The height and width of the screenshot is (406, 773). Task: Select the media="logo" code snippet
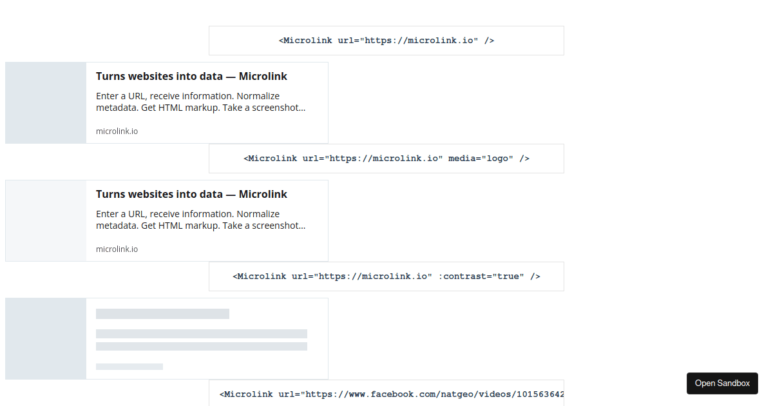pyautogui.click(x=386, y=158)
